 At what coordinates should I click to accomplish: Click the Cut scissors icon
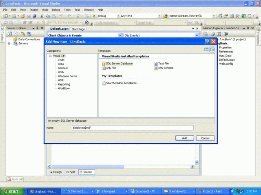42,16
